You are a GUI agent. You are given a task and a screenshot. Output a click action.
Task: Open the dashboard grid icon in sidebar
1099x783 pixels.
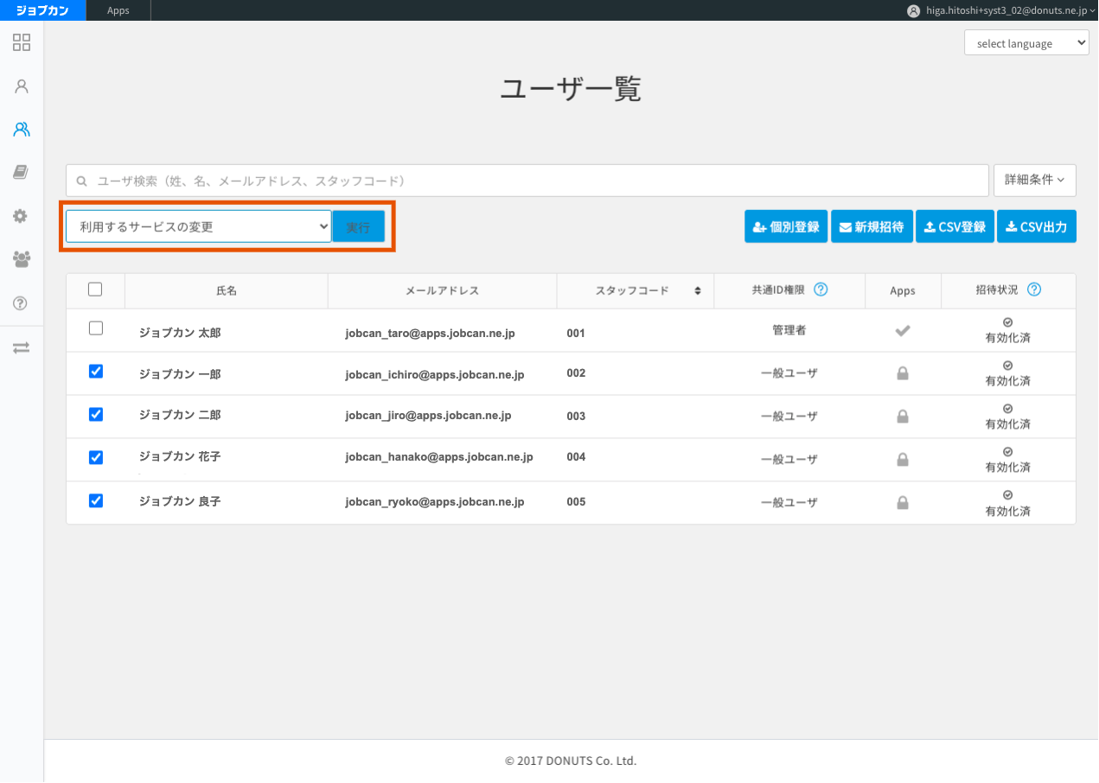pyautogui.click(x=22, y=42)
